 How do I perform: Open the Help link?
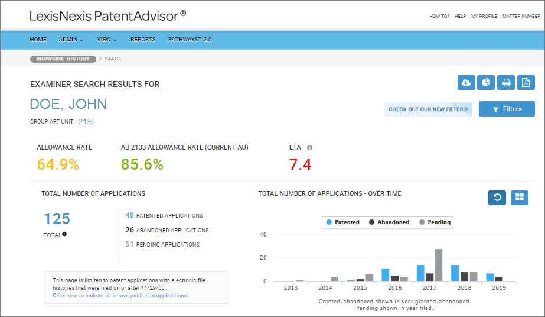[460, 16]
